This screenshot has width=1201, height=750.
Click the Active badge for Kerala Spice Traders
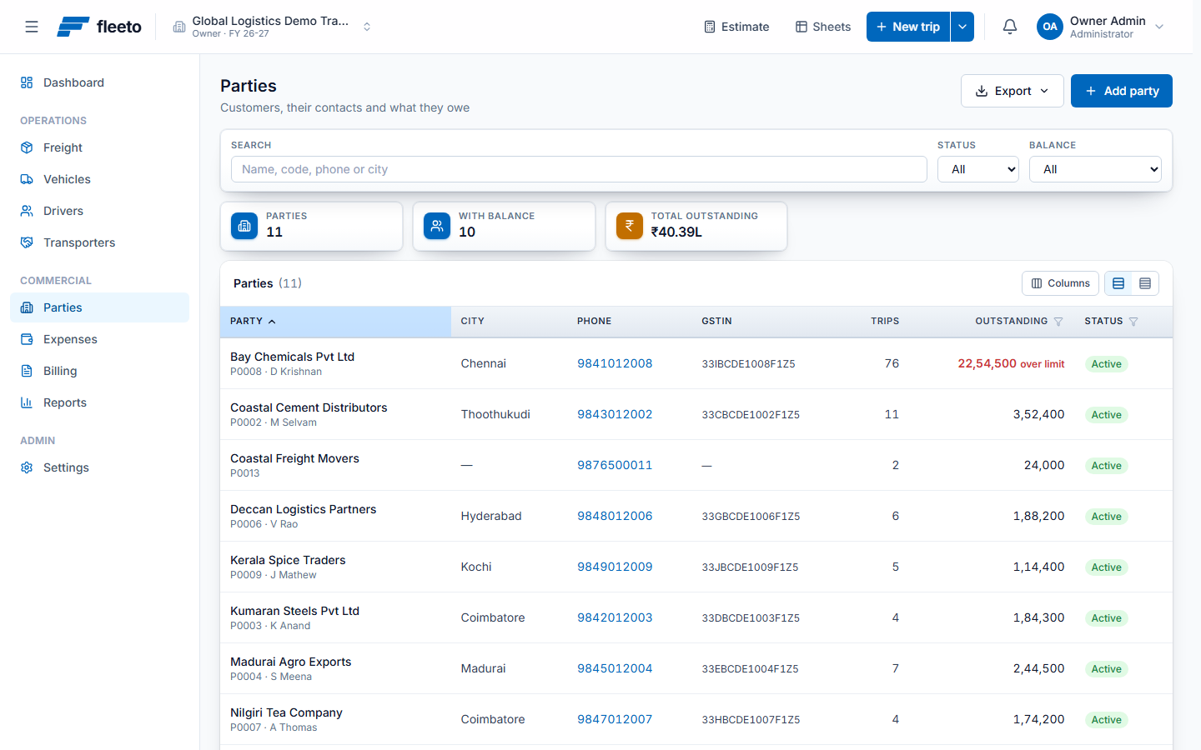pos(1106,567)
